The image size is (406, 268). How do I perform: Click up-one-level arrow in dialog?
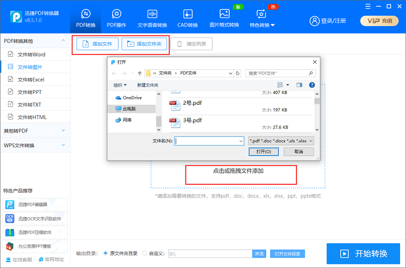pyautogui.click(x=140, y=73)
